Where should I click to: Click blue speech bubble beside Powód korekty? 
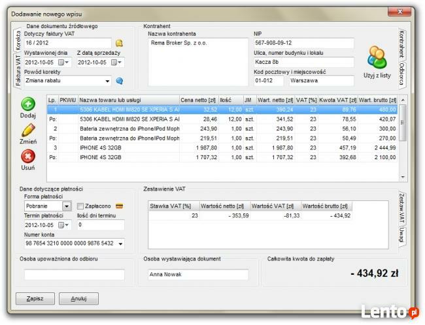pos(119,81)
